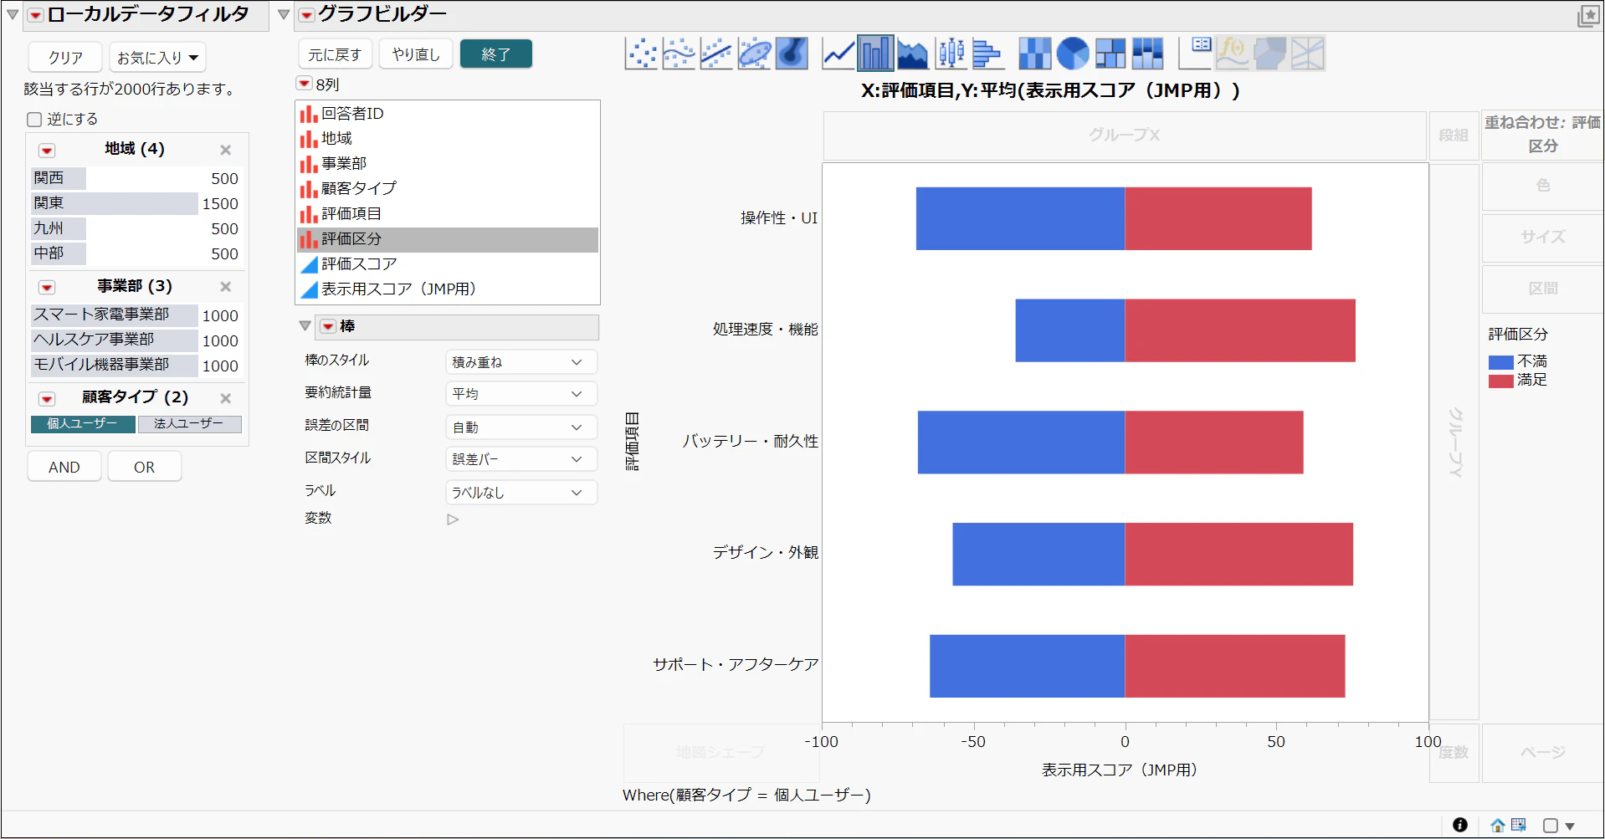Select the Contour element icon

792,54
